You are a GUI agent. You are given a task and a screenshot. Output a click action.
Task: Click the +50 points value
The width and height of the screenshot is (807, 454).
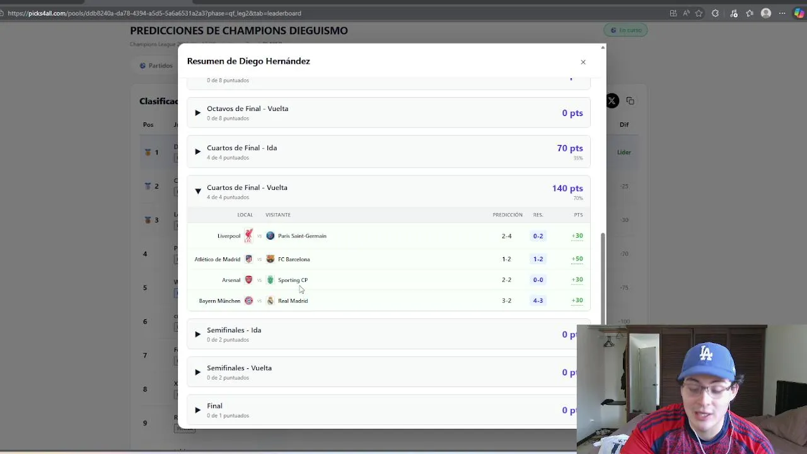578,259
